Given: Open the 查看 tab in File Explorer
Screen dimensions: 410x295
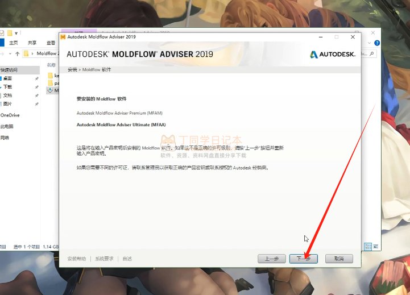Looking at the screenshot, I should 51,43.
